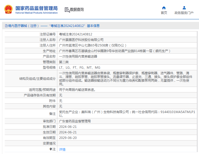Image resolution: width=199 pixels, height=154 pixels.
Task: Click the 生产地址 label
Action: tap(49, 51)
